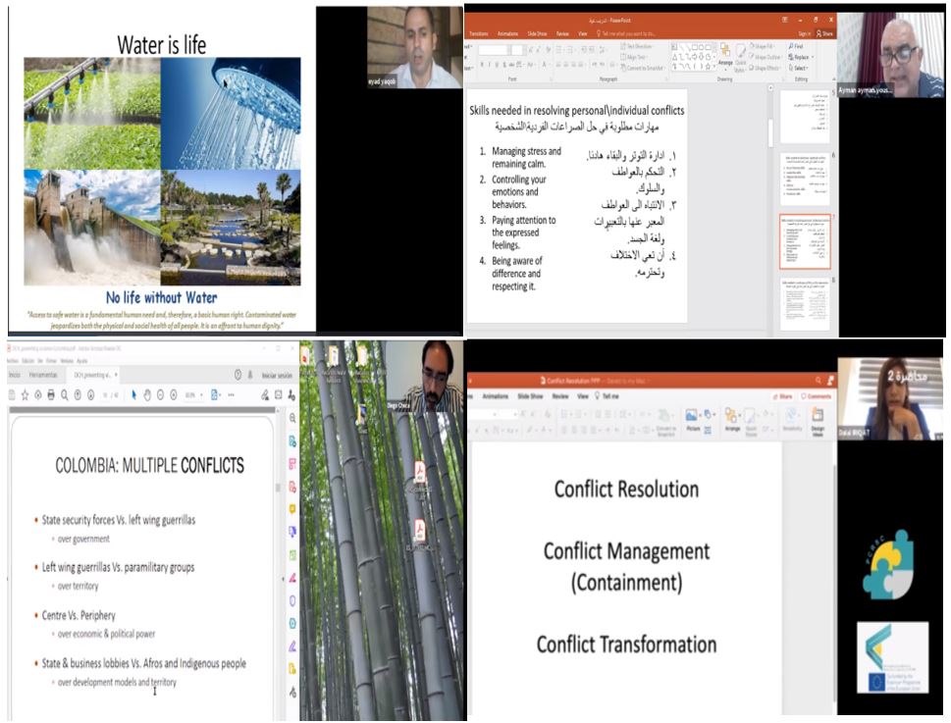
Task: Open the Select dropdown in Arabic skills PowerPoint
Action: pyautogui.click(x=798, y=68)
